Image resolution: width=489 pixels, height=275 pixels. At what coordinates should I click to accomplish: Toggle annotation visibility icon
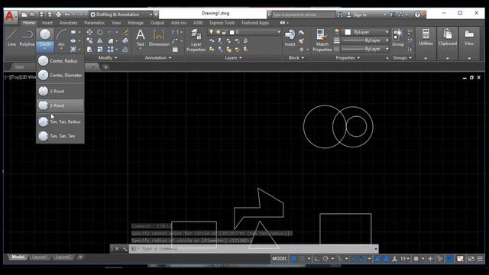(377, 258)
